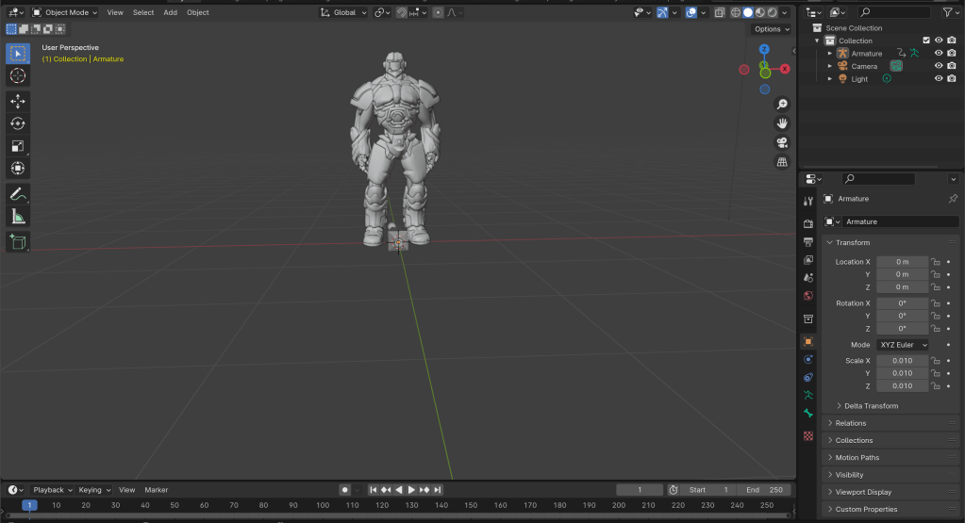Select the Move tool in the toolbar

pyautogui.click(x=18, y=100)
